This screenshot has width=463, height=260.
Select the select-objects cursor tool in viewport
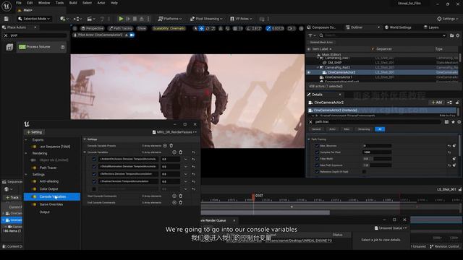[195, 28]
